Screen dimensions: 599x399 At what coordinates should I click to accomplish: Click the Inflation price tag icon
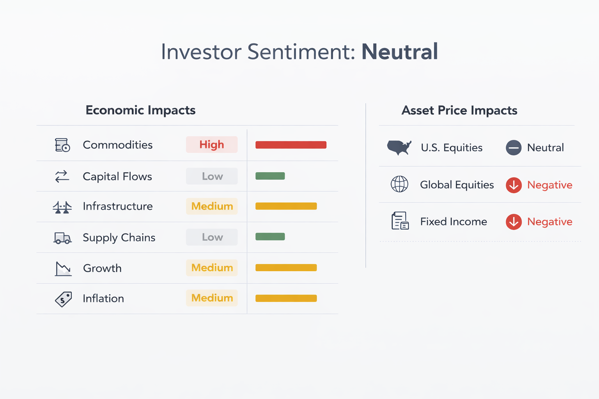[x=63, y=299]
